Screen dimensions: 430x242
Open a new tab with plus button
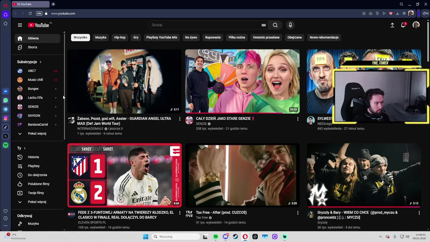53,4
